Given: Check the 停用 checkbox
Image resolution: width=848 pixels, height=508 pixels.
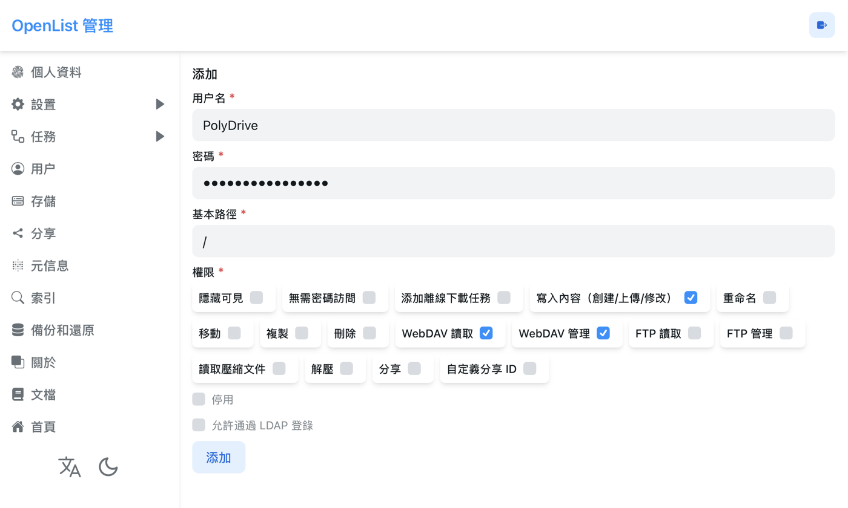Looking at the screenshot, I should tap(199, 399).
